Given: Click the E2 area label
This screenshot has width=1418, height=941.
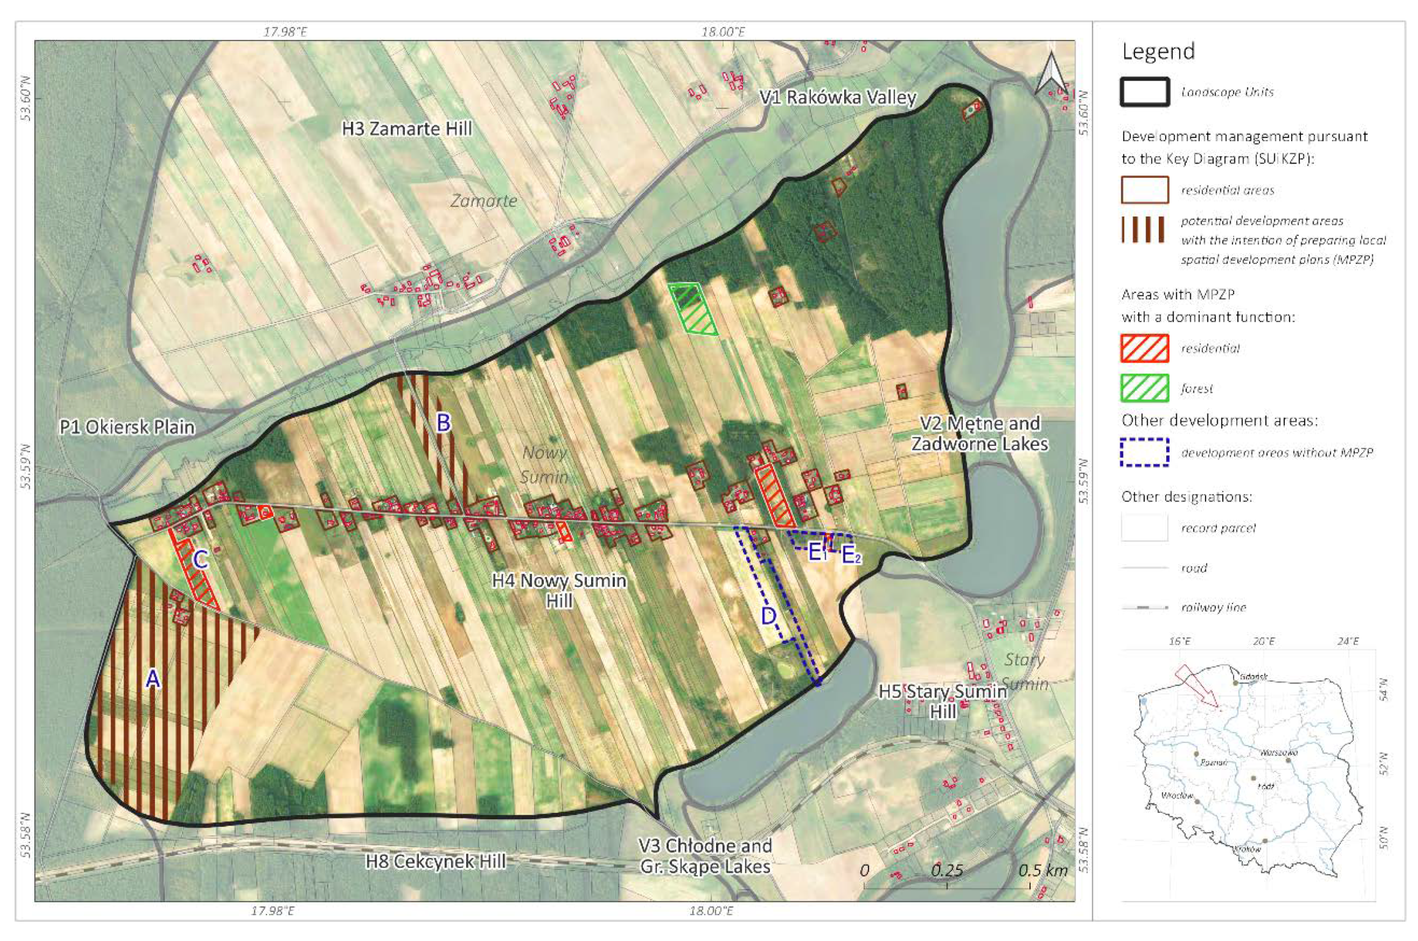Looking at the screenshot, I should pos(852,554).
